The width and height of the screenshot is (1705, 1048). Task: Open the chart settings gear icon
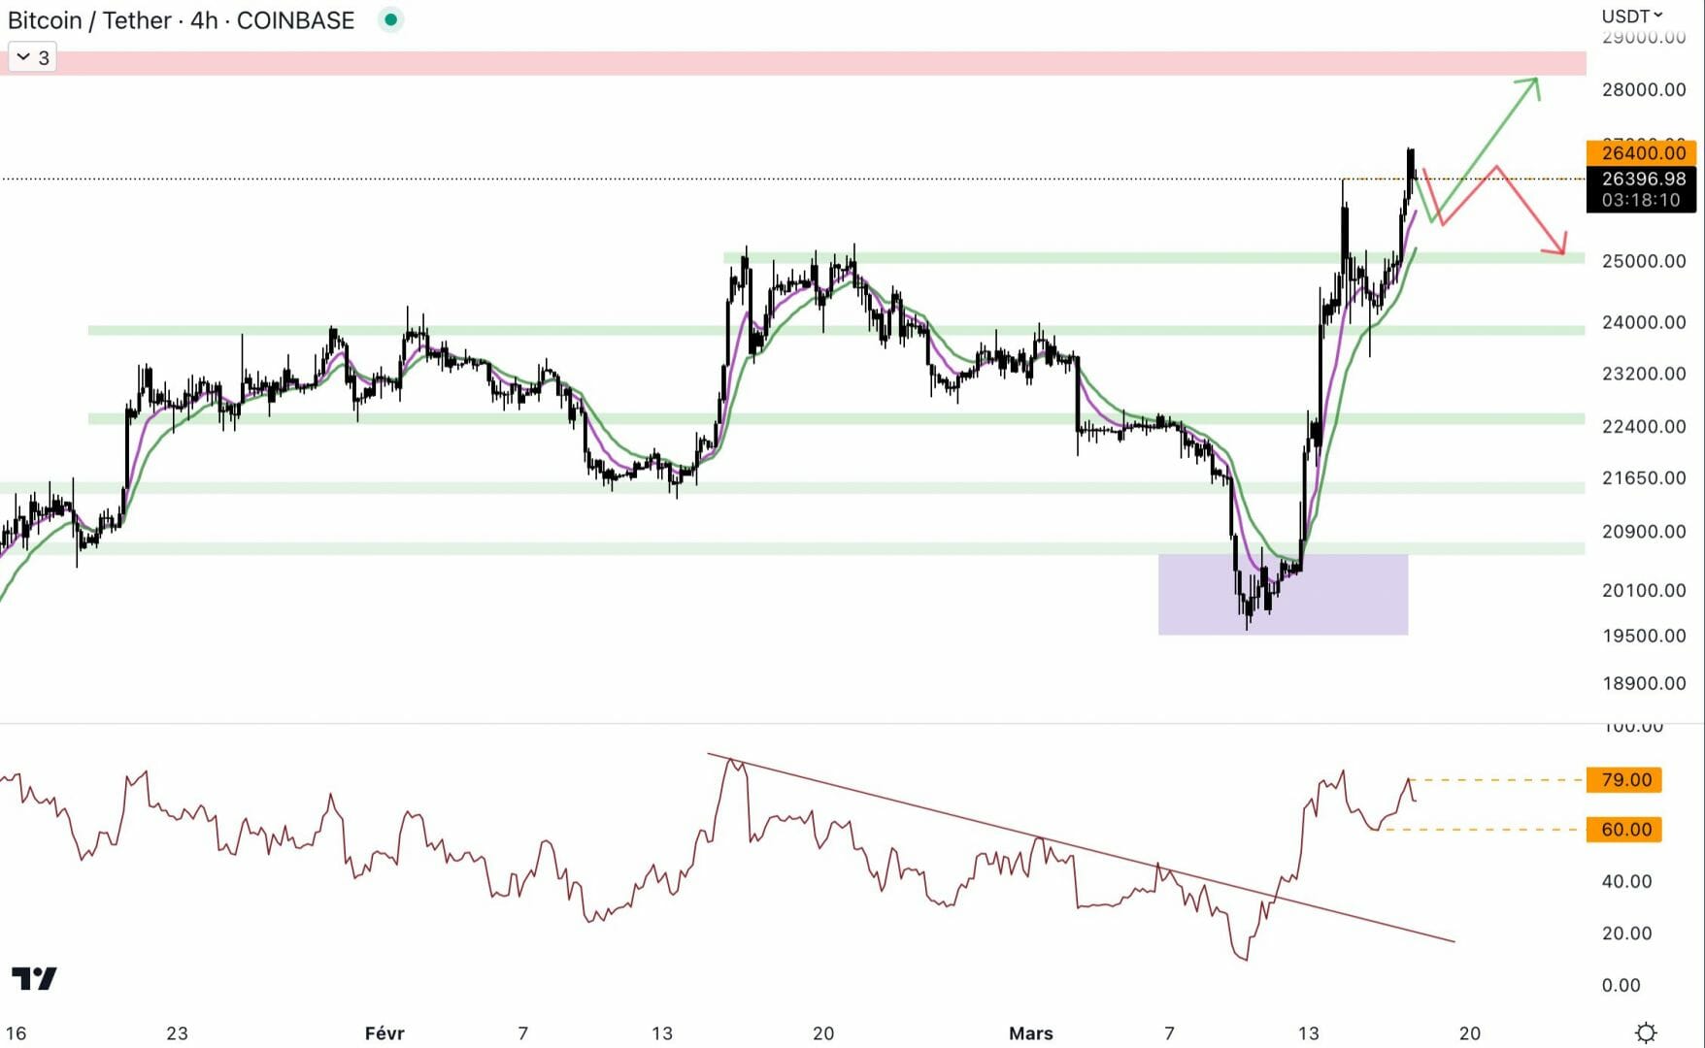click(1645, 1032)
